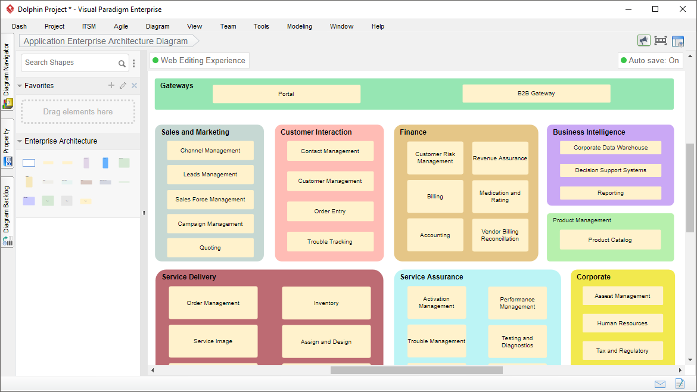This screenshot has height=392, width=697.
Task: Select the brown rectangle shape in palette
Action: pos(86,182)
